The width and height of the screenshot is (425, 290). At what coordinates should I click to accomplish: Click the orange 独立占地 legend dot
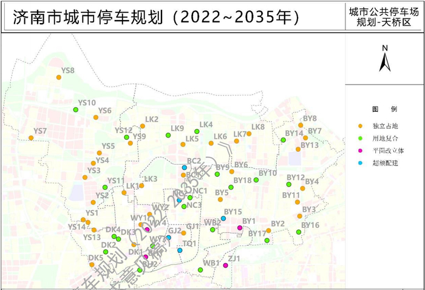point(360,126)
